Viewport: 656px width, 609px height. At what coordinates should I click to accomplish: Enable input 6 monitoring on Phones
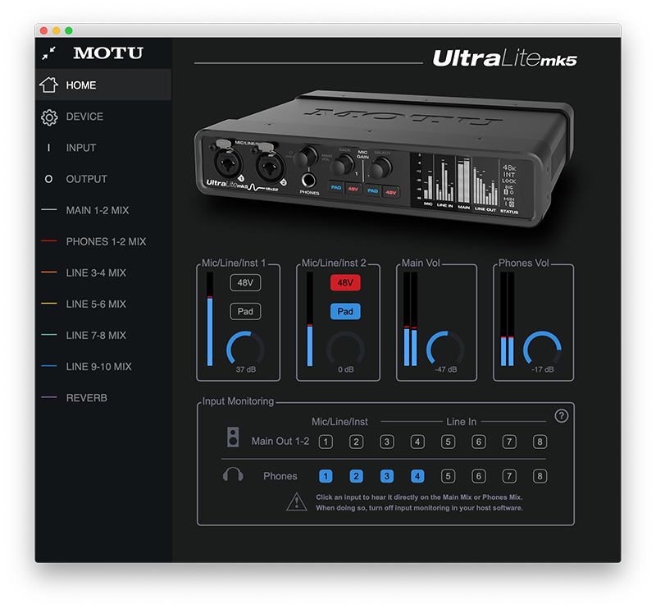tap(479, 476)
